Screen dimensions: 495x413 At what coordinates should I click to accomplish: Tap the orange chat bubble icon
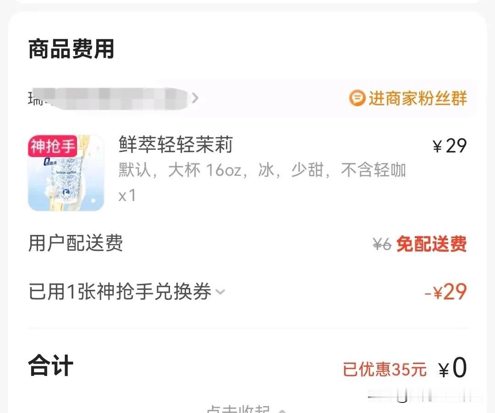pos(357,98)
